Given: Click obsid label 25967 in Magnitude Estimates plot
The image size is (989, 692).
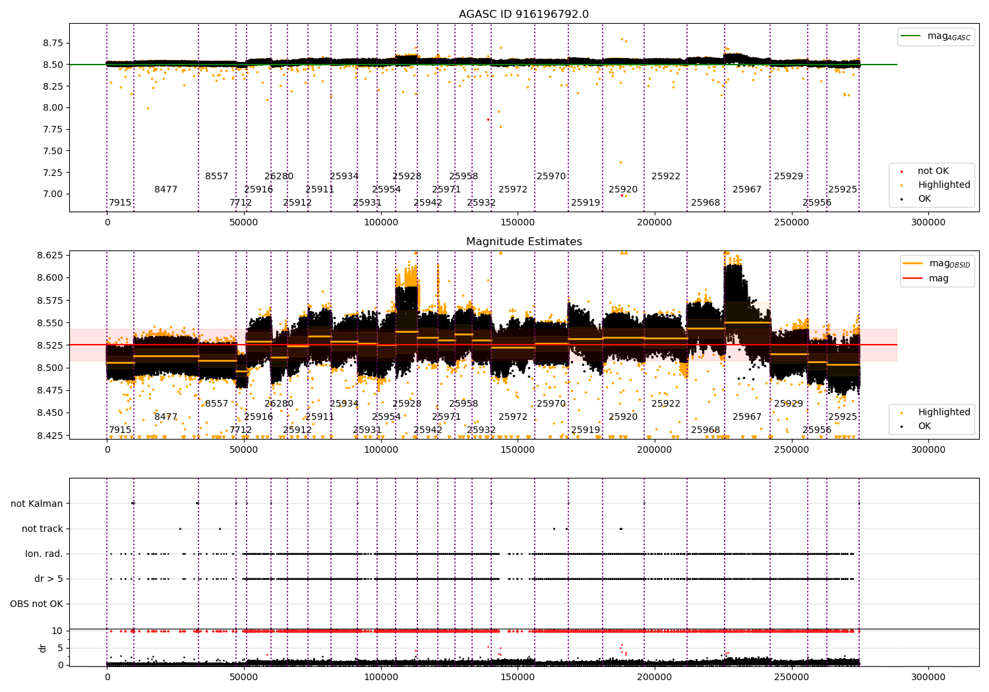Looking at the screenshot, I should (x=747, y=417).
